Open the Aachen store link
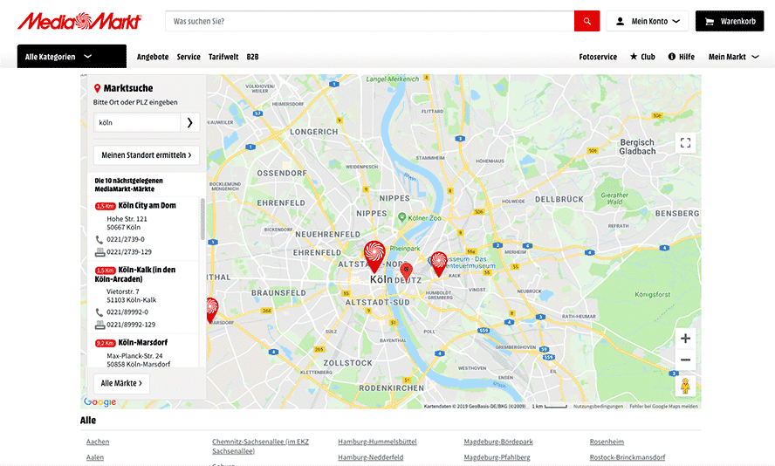The height and width of the screenshot is (466, 775). tap(98, 442)
